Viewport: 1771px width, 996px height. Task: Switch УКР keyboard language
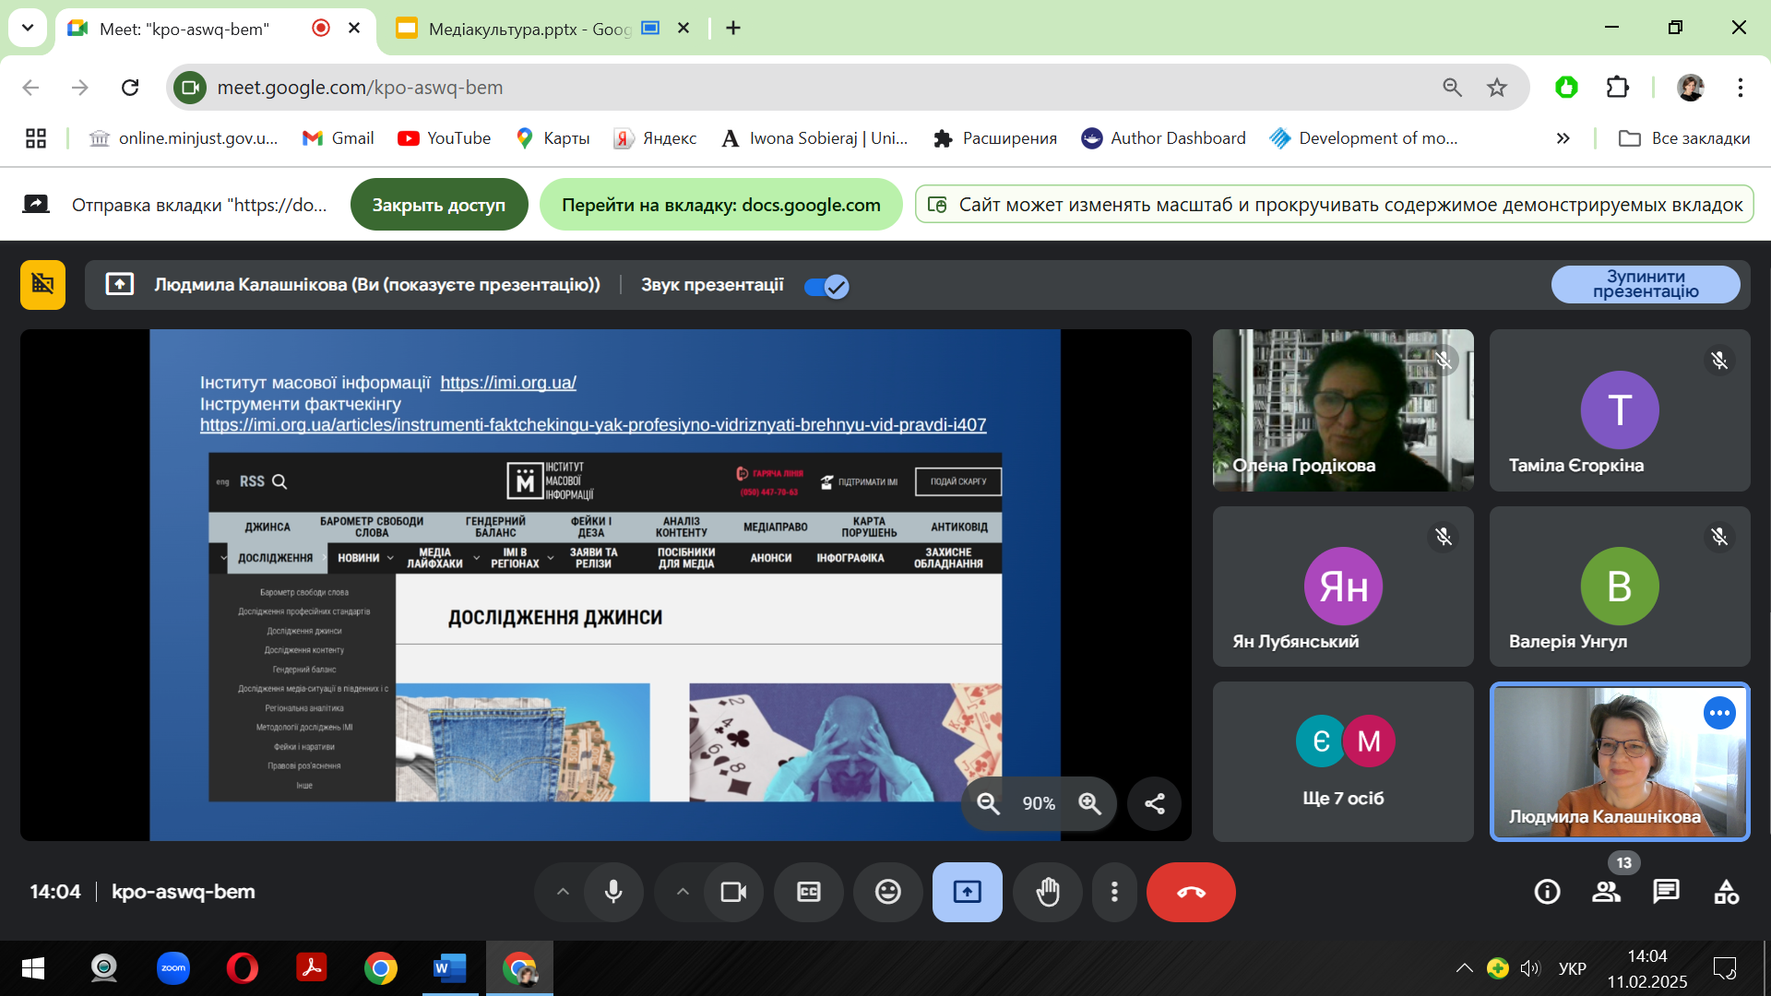point(1573,968)
